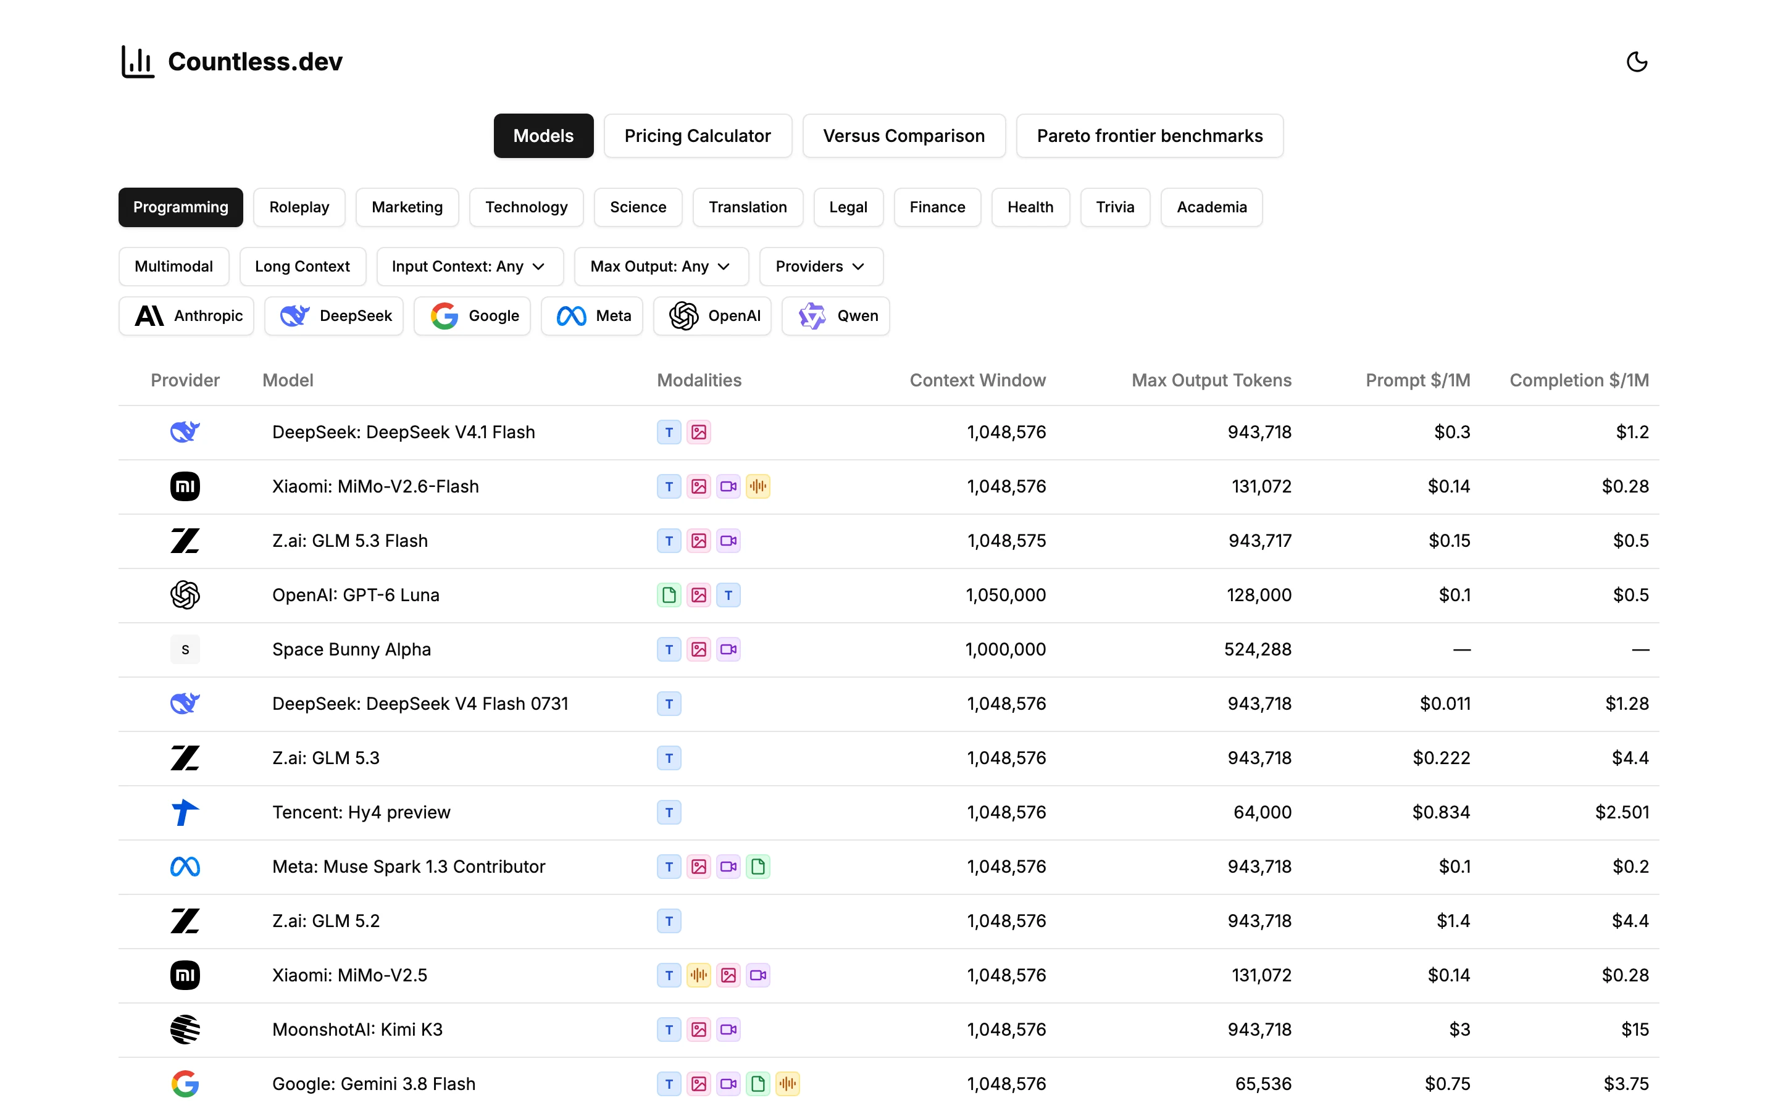Open the Max Output: Any dropdown
This screenshot has width=1778, height=1111.
point(661,266)
